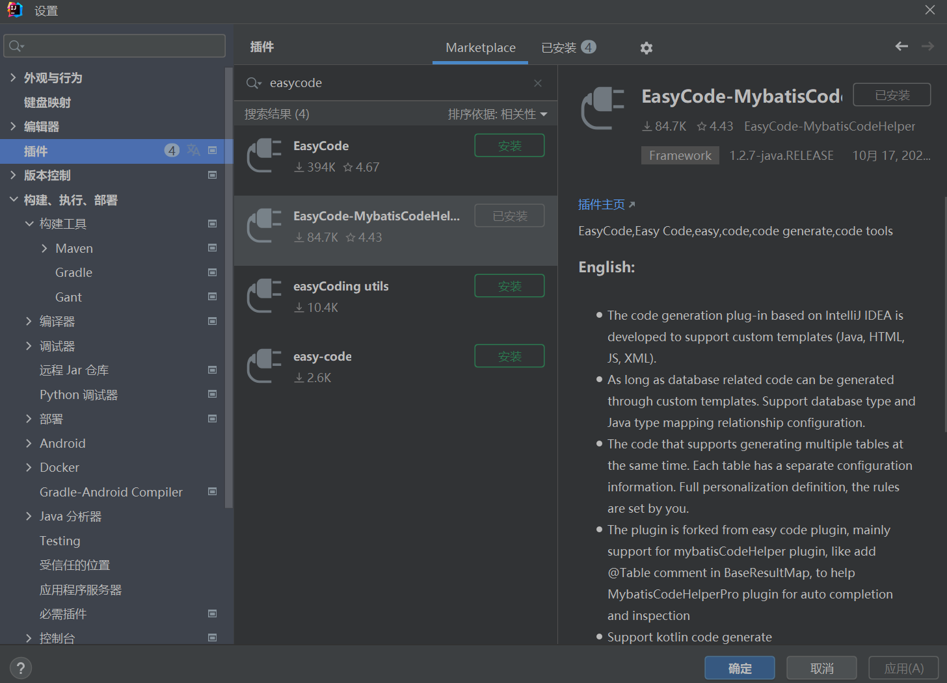The image size is (947, 683).
Task: Clear the easycode search text
Action: 538,83
